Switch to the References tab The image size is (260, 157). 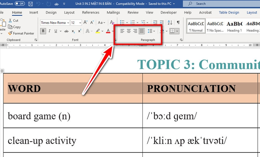pos(91,12)
